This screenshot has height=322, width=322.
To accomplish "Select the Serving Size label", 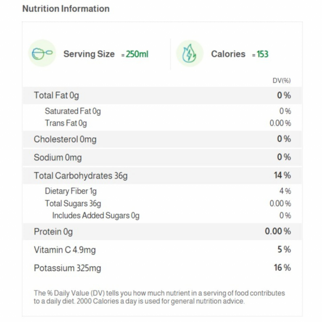I will point(89,54).
